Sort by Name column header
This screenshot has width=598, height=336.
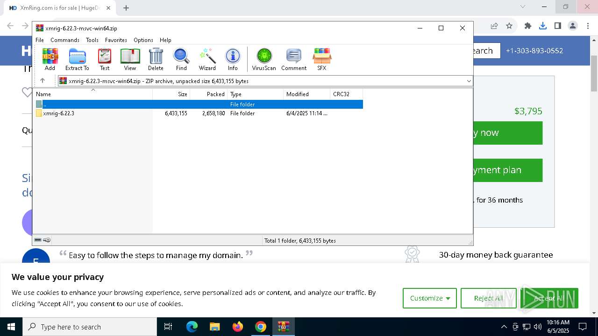[93, 94]
